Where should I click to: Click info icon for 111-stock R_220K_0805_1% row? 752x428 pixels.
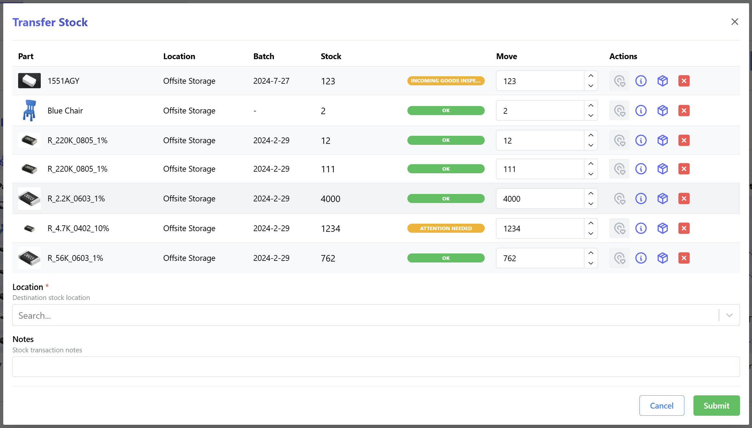point(641,169)
